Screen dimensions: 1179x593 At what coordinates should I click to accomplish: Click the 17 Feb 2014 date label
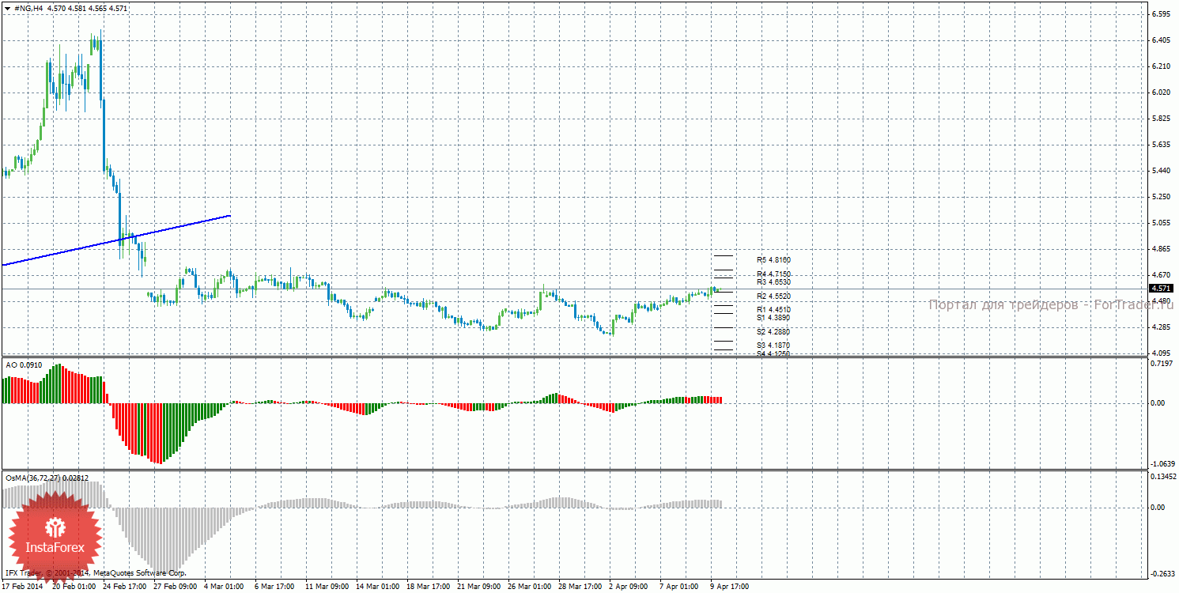[24, 587]
